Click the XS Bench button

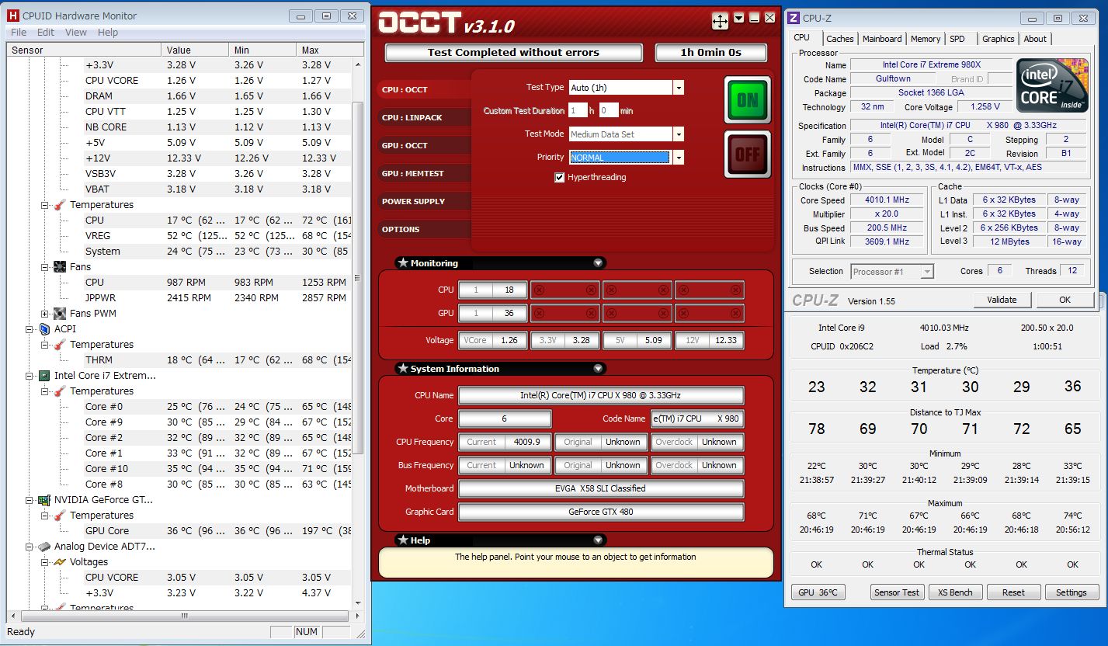tap(955, 592)
